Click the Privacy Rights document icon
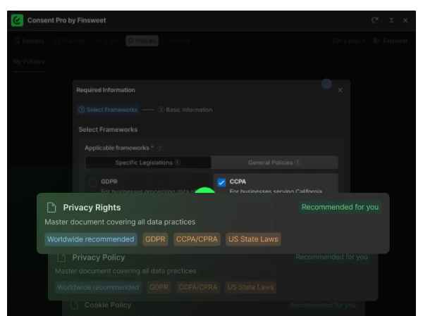 tap(51, 208)
